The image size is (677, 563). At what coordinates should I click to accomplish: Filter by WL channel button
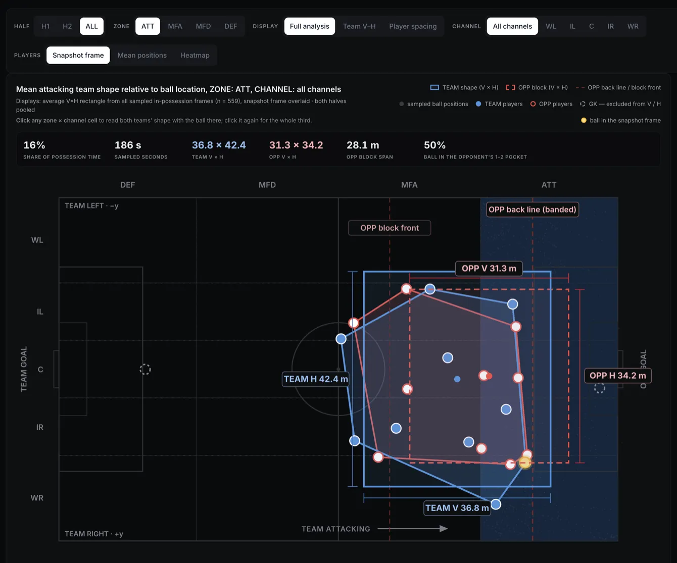551,26
